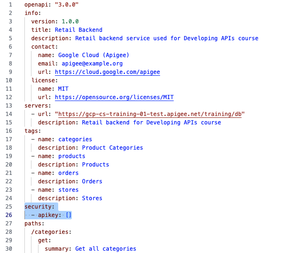Click line number 1 in the gutter
The width and height of the screenshot is (300, 253).
click(10, 5)
